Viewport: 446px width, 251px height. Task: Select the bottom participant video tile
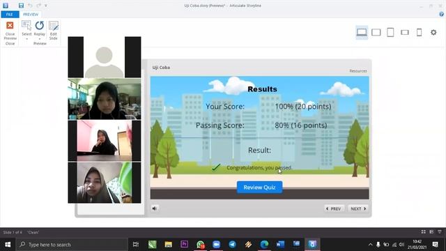click(x=105, y=183)
